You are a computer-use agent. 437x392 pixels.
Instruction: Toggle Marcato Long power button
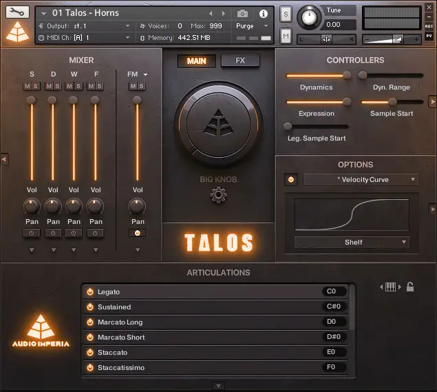pyautogui.click(x=90, y=322)
